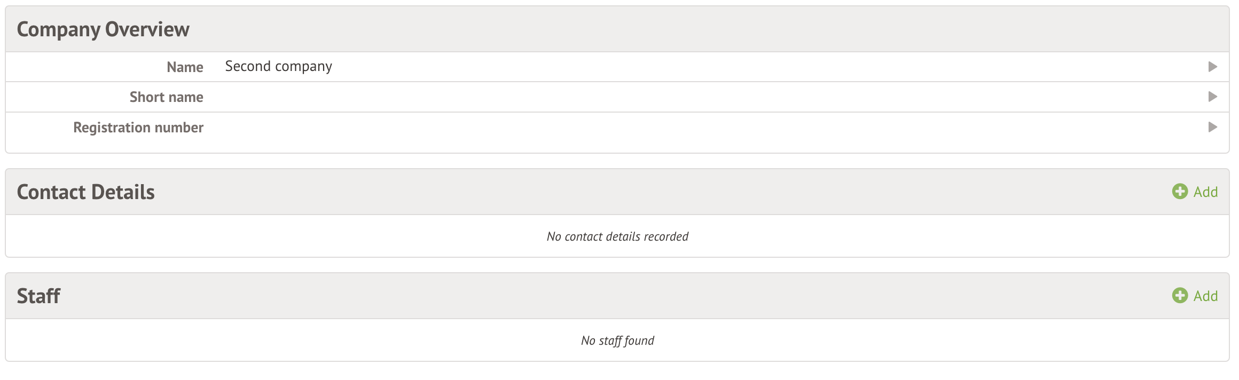Expand the Short name row arrow
The image size is (1239, 380).
coord(1213,97)
